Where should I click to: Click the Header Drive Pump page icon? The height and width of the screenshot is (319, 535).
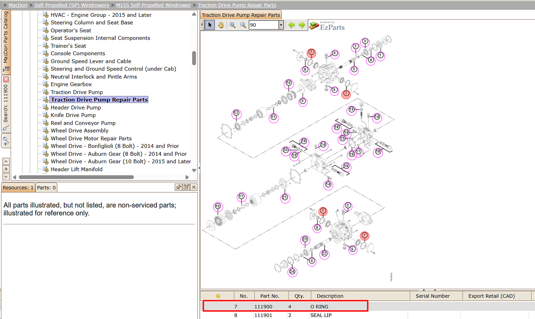click(46, 108)
